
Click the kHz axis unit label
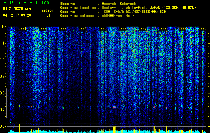[x=3, y=27]
